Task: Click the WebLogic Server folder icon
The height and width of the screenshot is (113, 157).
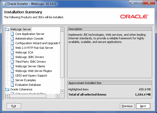Action: pos(7,29)
